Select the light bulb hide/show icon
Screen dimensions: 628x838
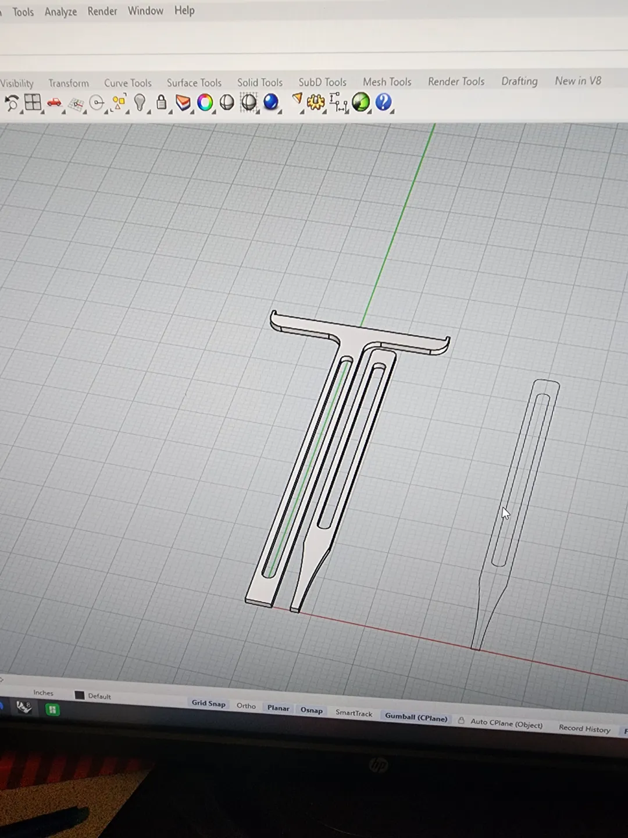[140, 103]
